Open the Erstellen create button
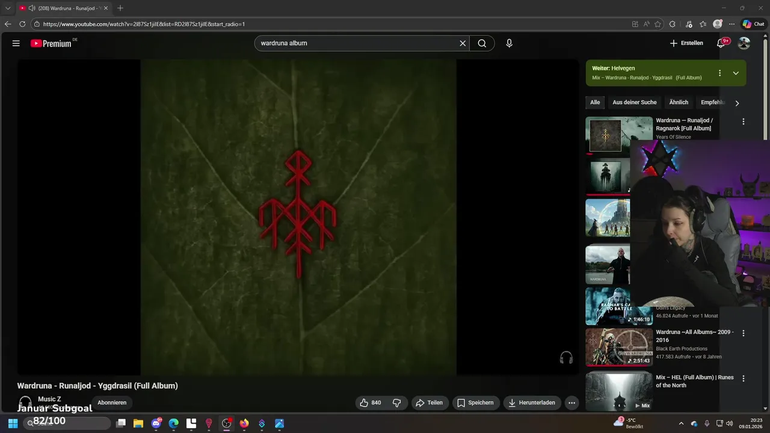 (686, 43)
